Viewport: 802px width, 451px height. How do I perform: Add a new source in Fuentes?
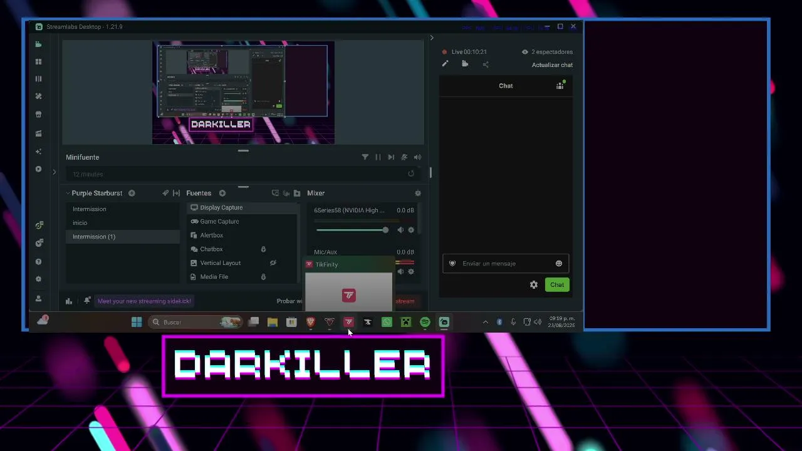pyautogui.click(x=222, y=193)
